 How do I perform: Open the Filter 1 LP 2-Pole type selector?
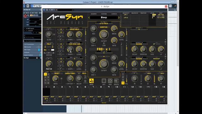click(104, 23)
